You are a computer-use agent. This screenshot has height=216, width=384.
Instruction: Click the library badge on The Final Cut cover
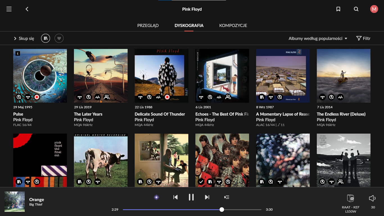(19, 182)
